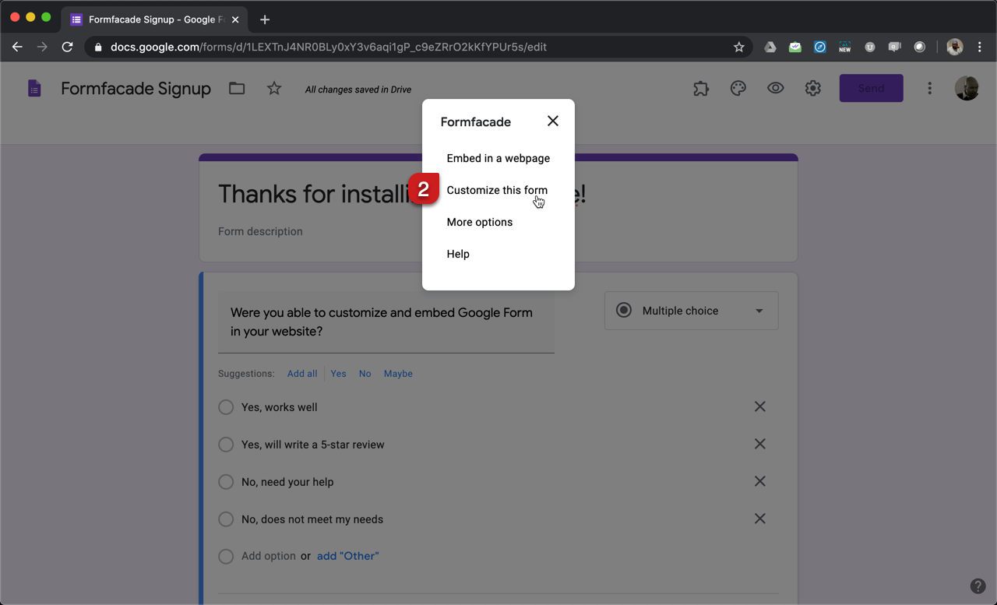Image resolution: width=997 pixels, height=605 pixels.
Task: Open the three-dot menu beside Send
Action: click(929, 88)
